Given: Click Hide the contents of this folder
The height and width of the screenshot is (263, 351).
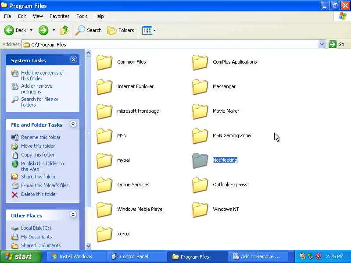Looking at the screenshot, I should point(42,75).
